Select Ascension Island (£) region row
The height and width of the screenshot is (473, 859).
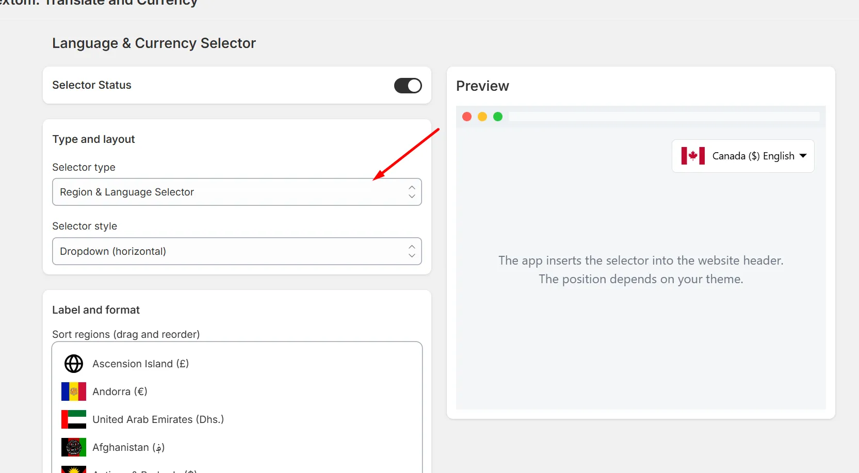(x=237, y=364)
